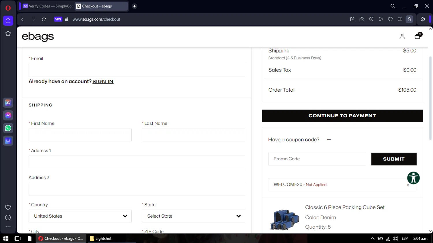The width and height of the screenshot is (433, 243).
Task: Open the extensions cube icon
Action: (423, 19)
